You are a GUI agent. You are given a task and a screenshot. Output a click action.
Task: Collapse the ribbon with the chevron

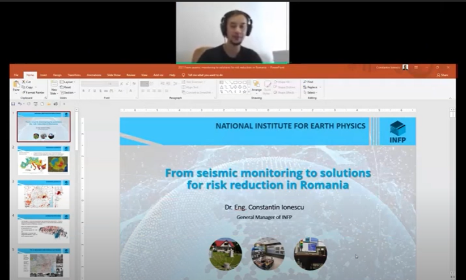click(x=450, y=98)
